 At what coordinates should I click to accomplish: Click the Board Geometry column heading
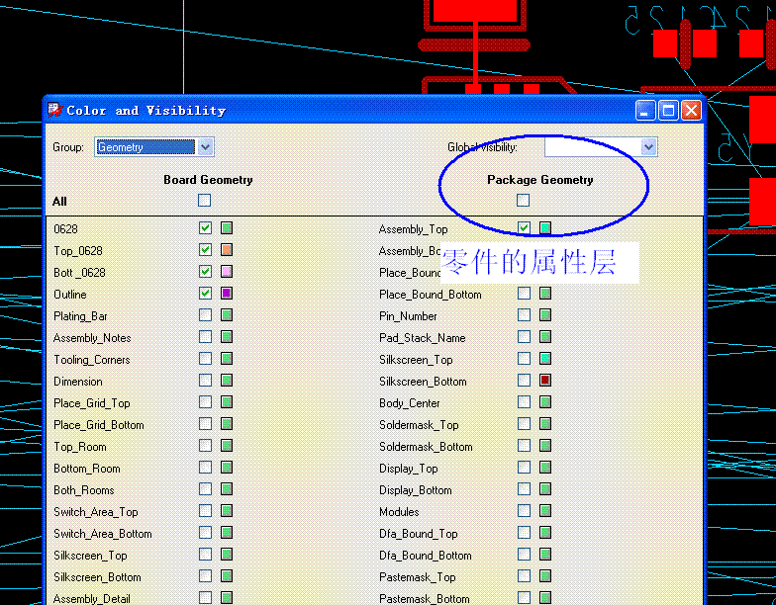click(x=208, y=180)
